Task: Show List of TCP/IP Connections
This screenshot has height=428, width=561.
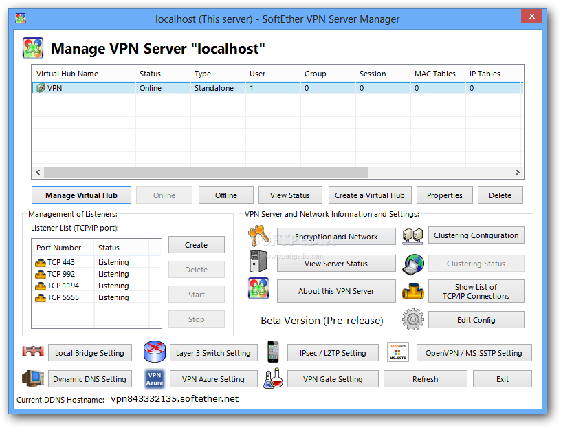Action: [x=476, y=291]
